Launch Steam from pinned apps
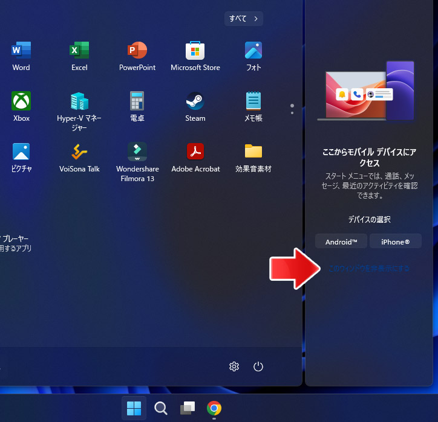Image resolution: width=438 pixels, height=422 pixels. tap(195, 107)
